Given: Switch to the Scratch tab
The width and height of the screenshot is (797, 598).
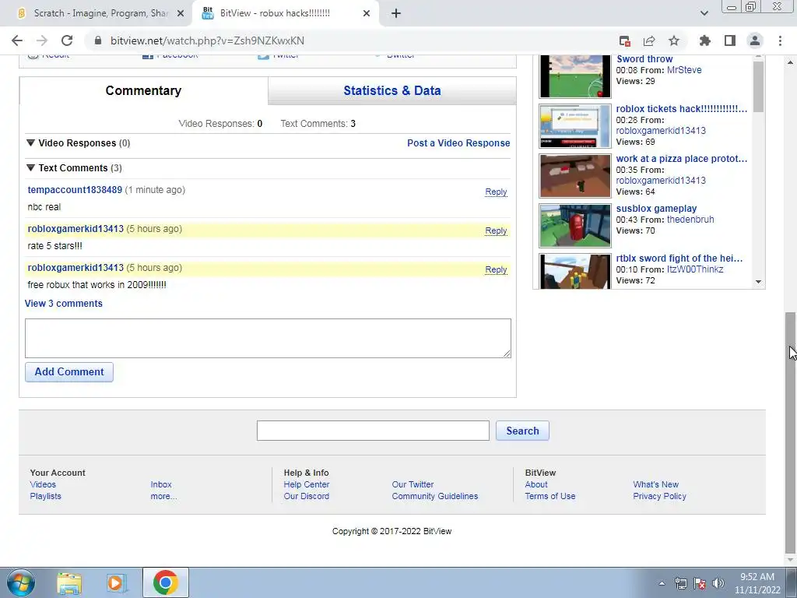Looking at the screenshot, I should [97, 13].
